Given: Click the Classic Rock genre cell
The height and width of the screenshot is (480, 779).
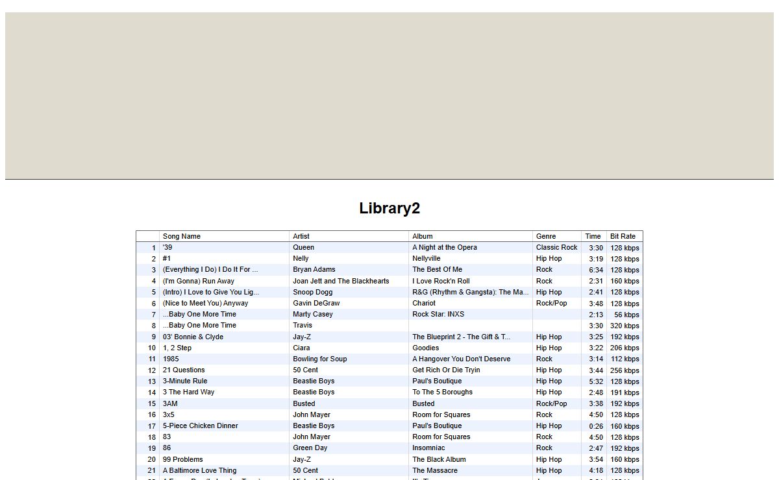Looking at the screenshot, I should point(557,247).
